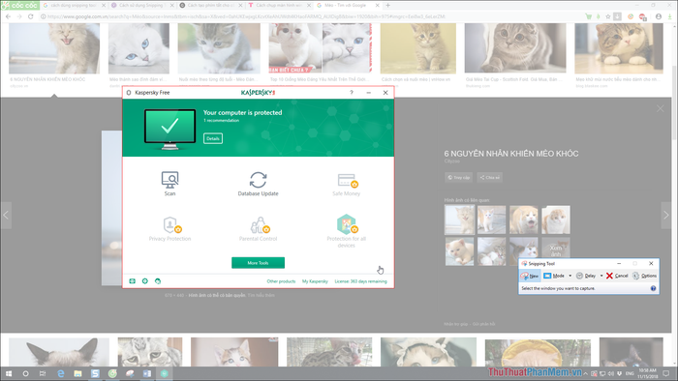This screenshot has height=381, width=678.
Task: Open the 'Xem thêm' related images tile
Action: (556, 250)
